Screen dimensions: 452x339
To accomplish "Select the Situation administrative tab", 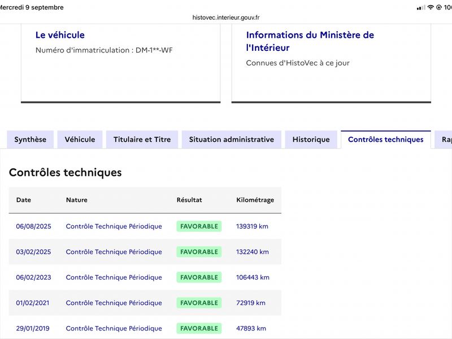I will [232, 140].
